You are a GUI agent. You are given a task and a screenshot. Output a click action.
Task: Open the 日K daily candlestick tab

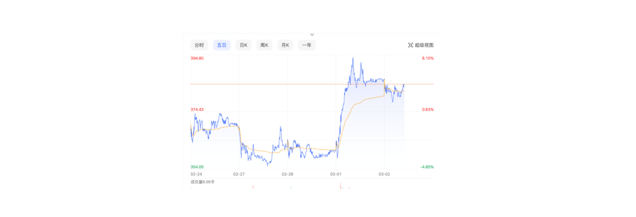point(243,45)
